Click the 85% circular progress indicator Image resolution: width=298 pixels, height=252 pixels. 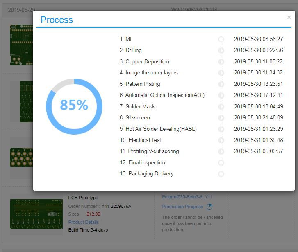(74, 106)
